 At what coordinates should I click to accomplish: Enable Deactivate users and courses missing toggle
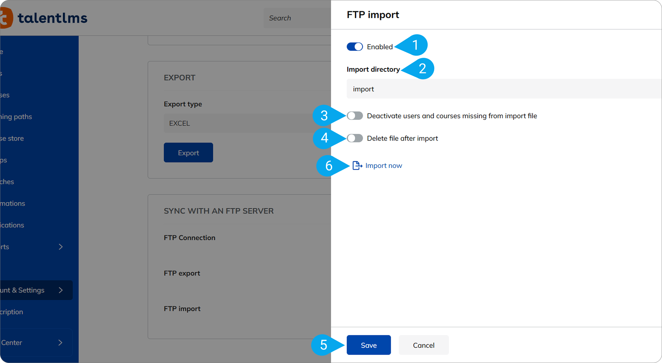click(x=355, y=116)
